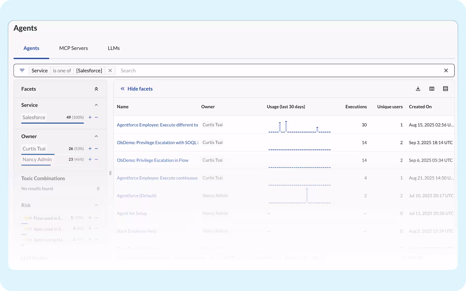This screenshot has width=466, height=291.
Task: Switch to the MCP Servers tab
Action: [73, 48]
